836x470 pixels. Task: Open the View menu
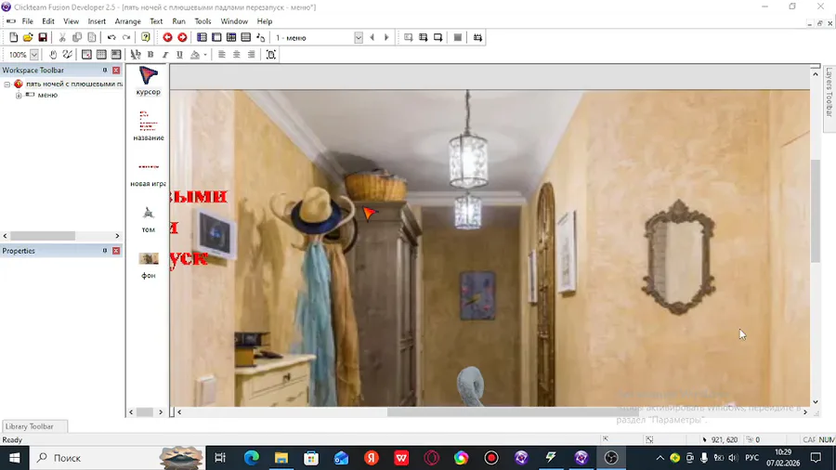[x=71, y=21]
